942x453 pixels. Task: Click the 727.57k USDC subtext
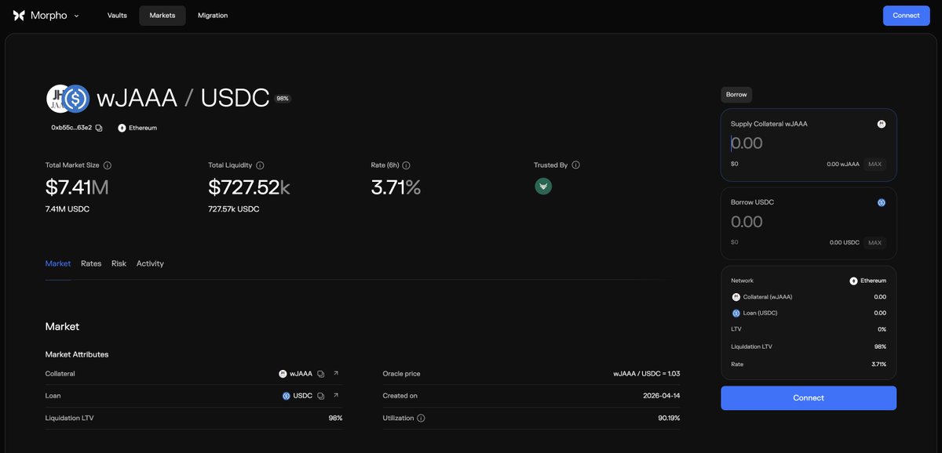pyautogui.click(x=234, y=209)
